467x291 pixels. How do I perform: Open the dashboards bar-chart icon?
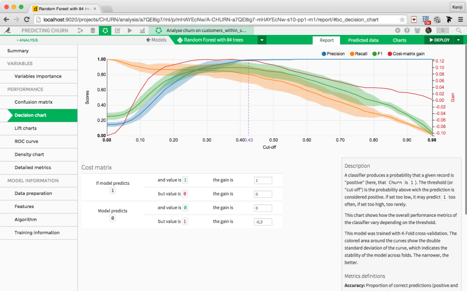tap(143, 30)
